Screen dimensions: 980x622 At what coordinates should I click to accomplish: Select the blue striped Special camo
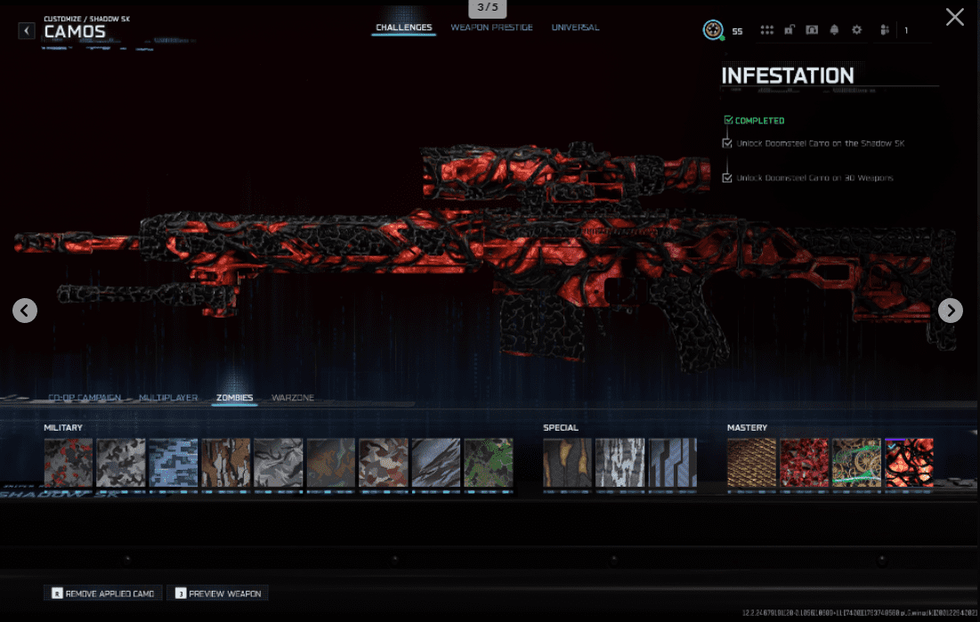pyautogui.click(x=672, y=464)
